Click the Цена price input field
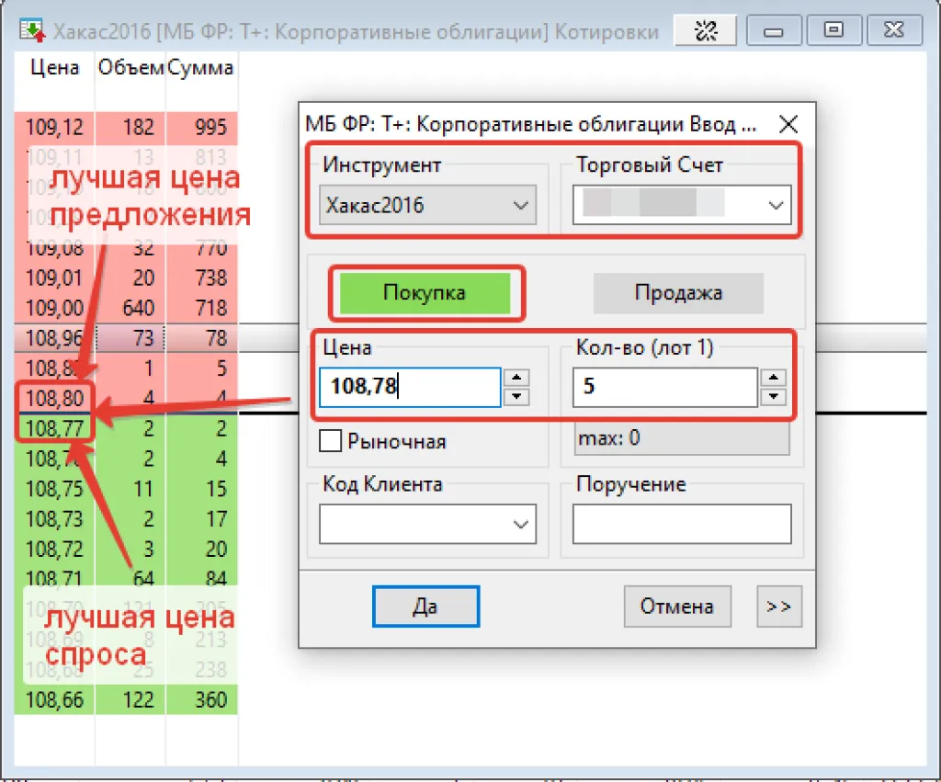Viewport: 941px width, 782px height. 410,387
